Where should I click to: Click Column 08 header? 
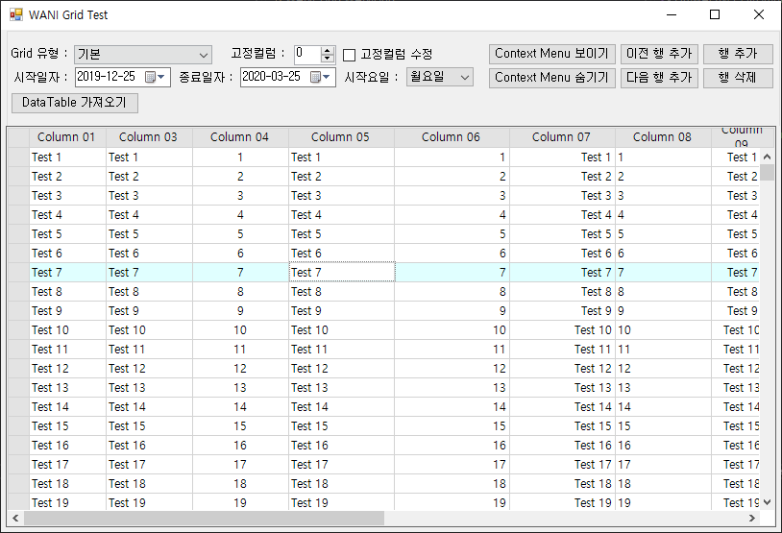pyautogui.click(x=662, y=137)
